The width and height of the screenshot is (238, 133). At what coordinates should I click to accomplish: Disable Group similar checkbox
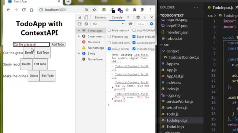[109, 49]
